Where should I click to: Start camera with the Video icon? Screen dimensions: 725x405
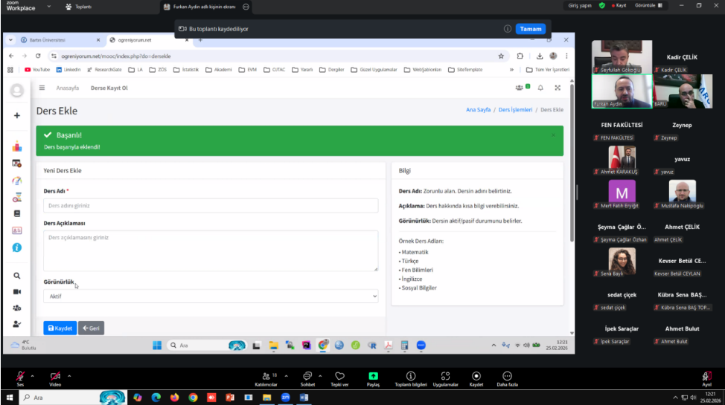click(x=55, y=376)
